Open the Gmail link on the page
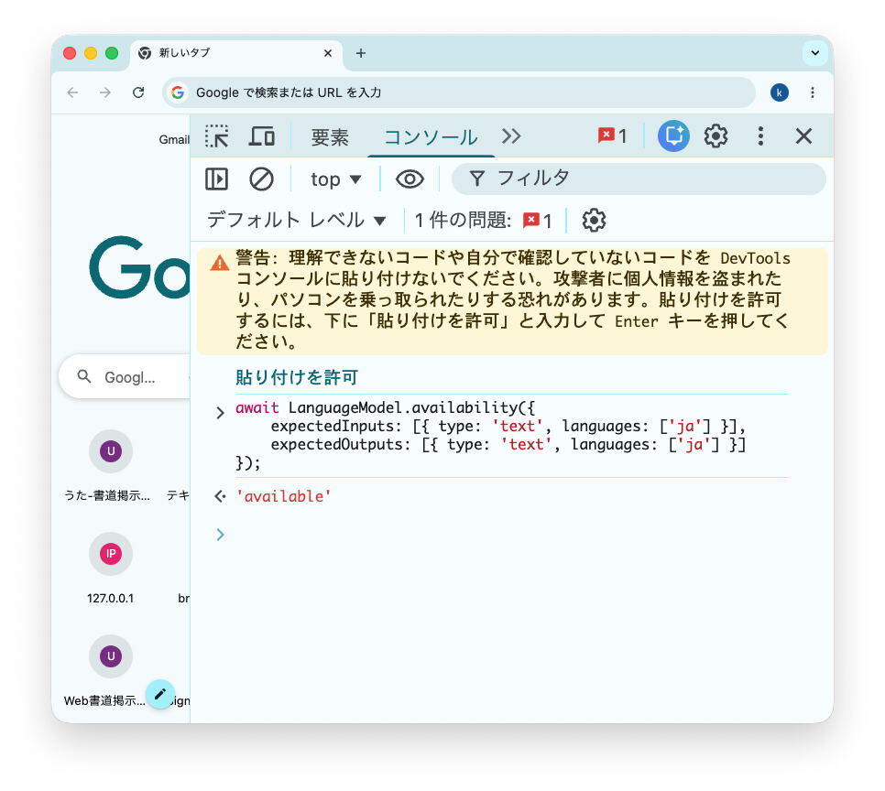The height and width of the screenshot is (791, 885). (x=174, y=139)
